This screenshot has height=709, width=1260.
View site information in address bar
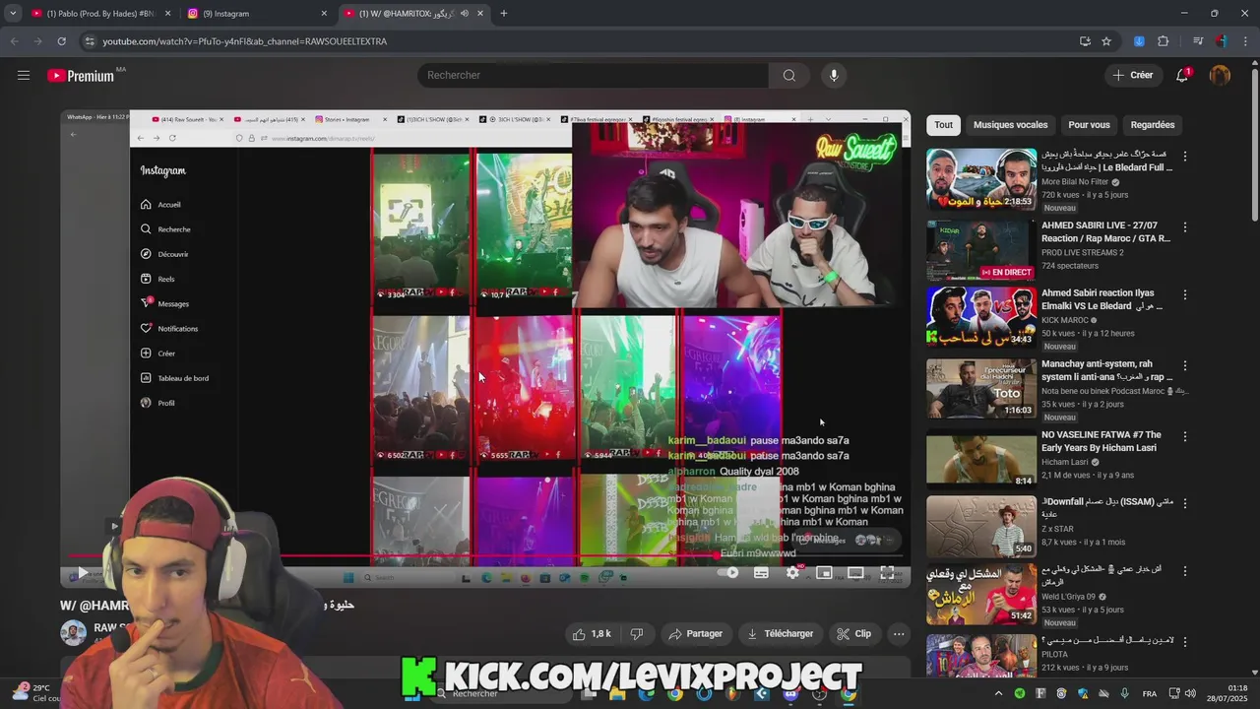coord(90,41)
